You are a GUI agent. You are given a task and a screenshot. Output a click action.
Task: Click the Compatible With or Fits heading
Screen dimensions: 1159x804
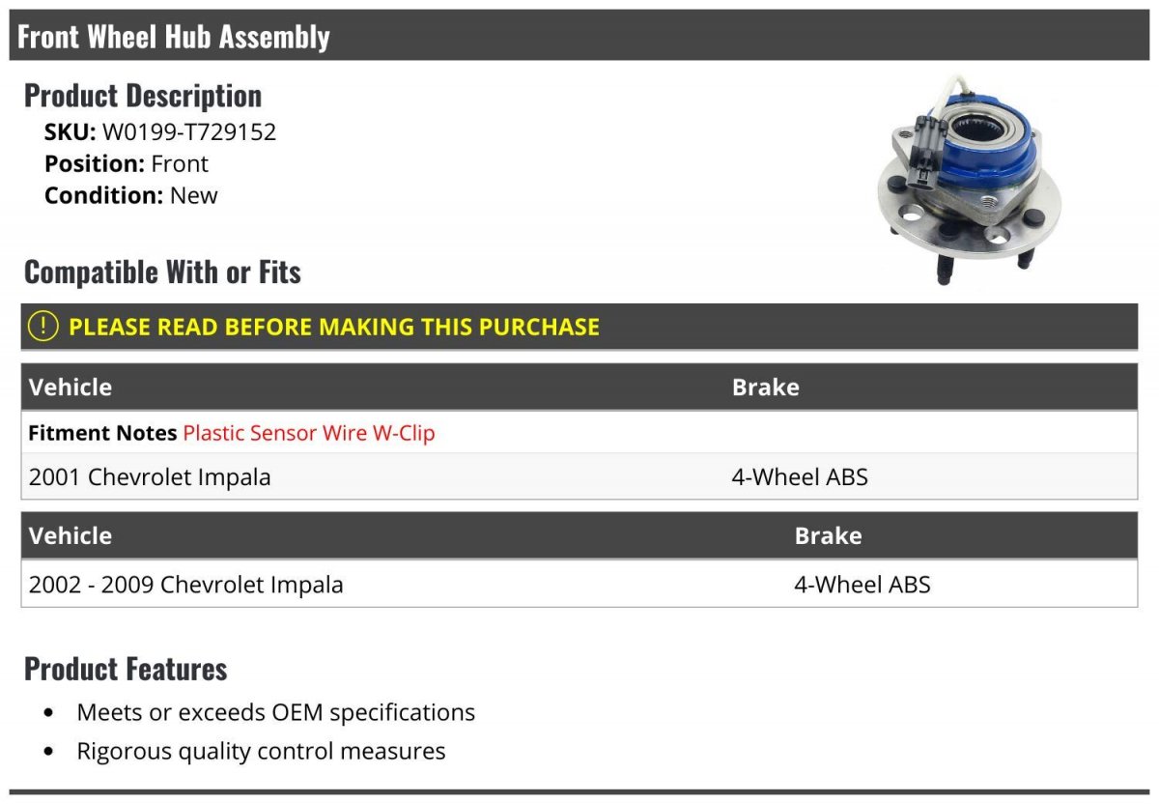pos(162,273)
